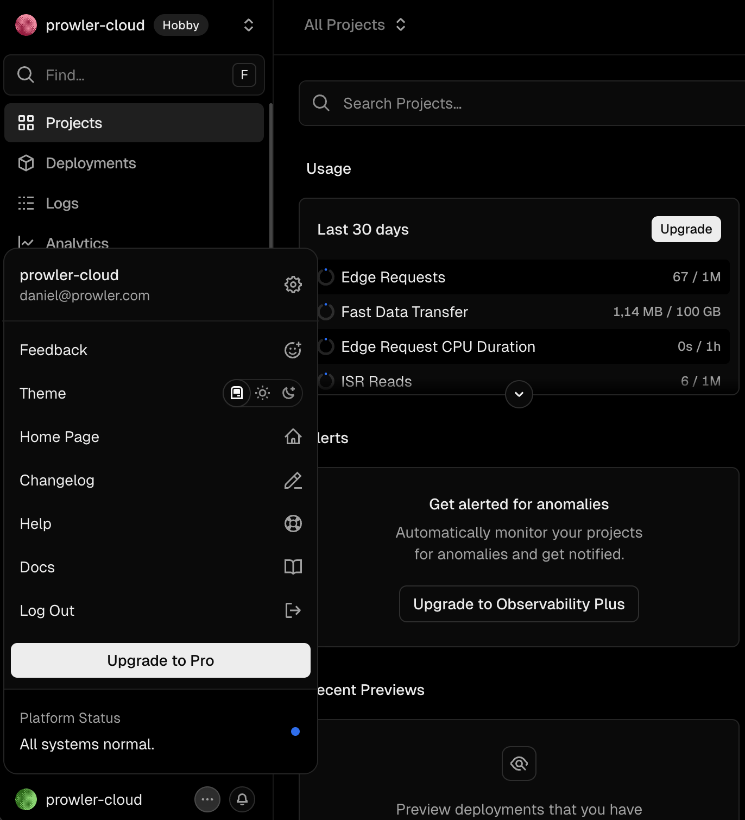This screenshot has width=745, height=820.
Task: Click the Search Projects magnifier icon
Action: point(321,103)
